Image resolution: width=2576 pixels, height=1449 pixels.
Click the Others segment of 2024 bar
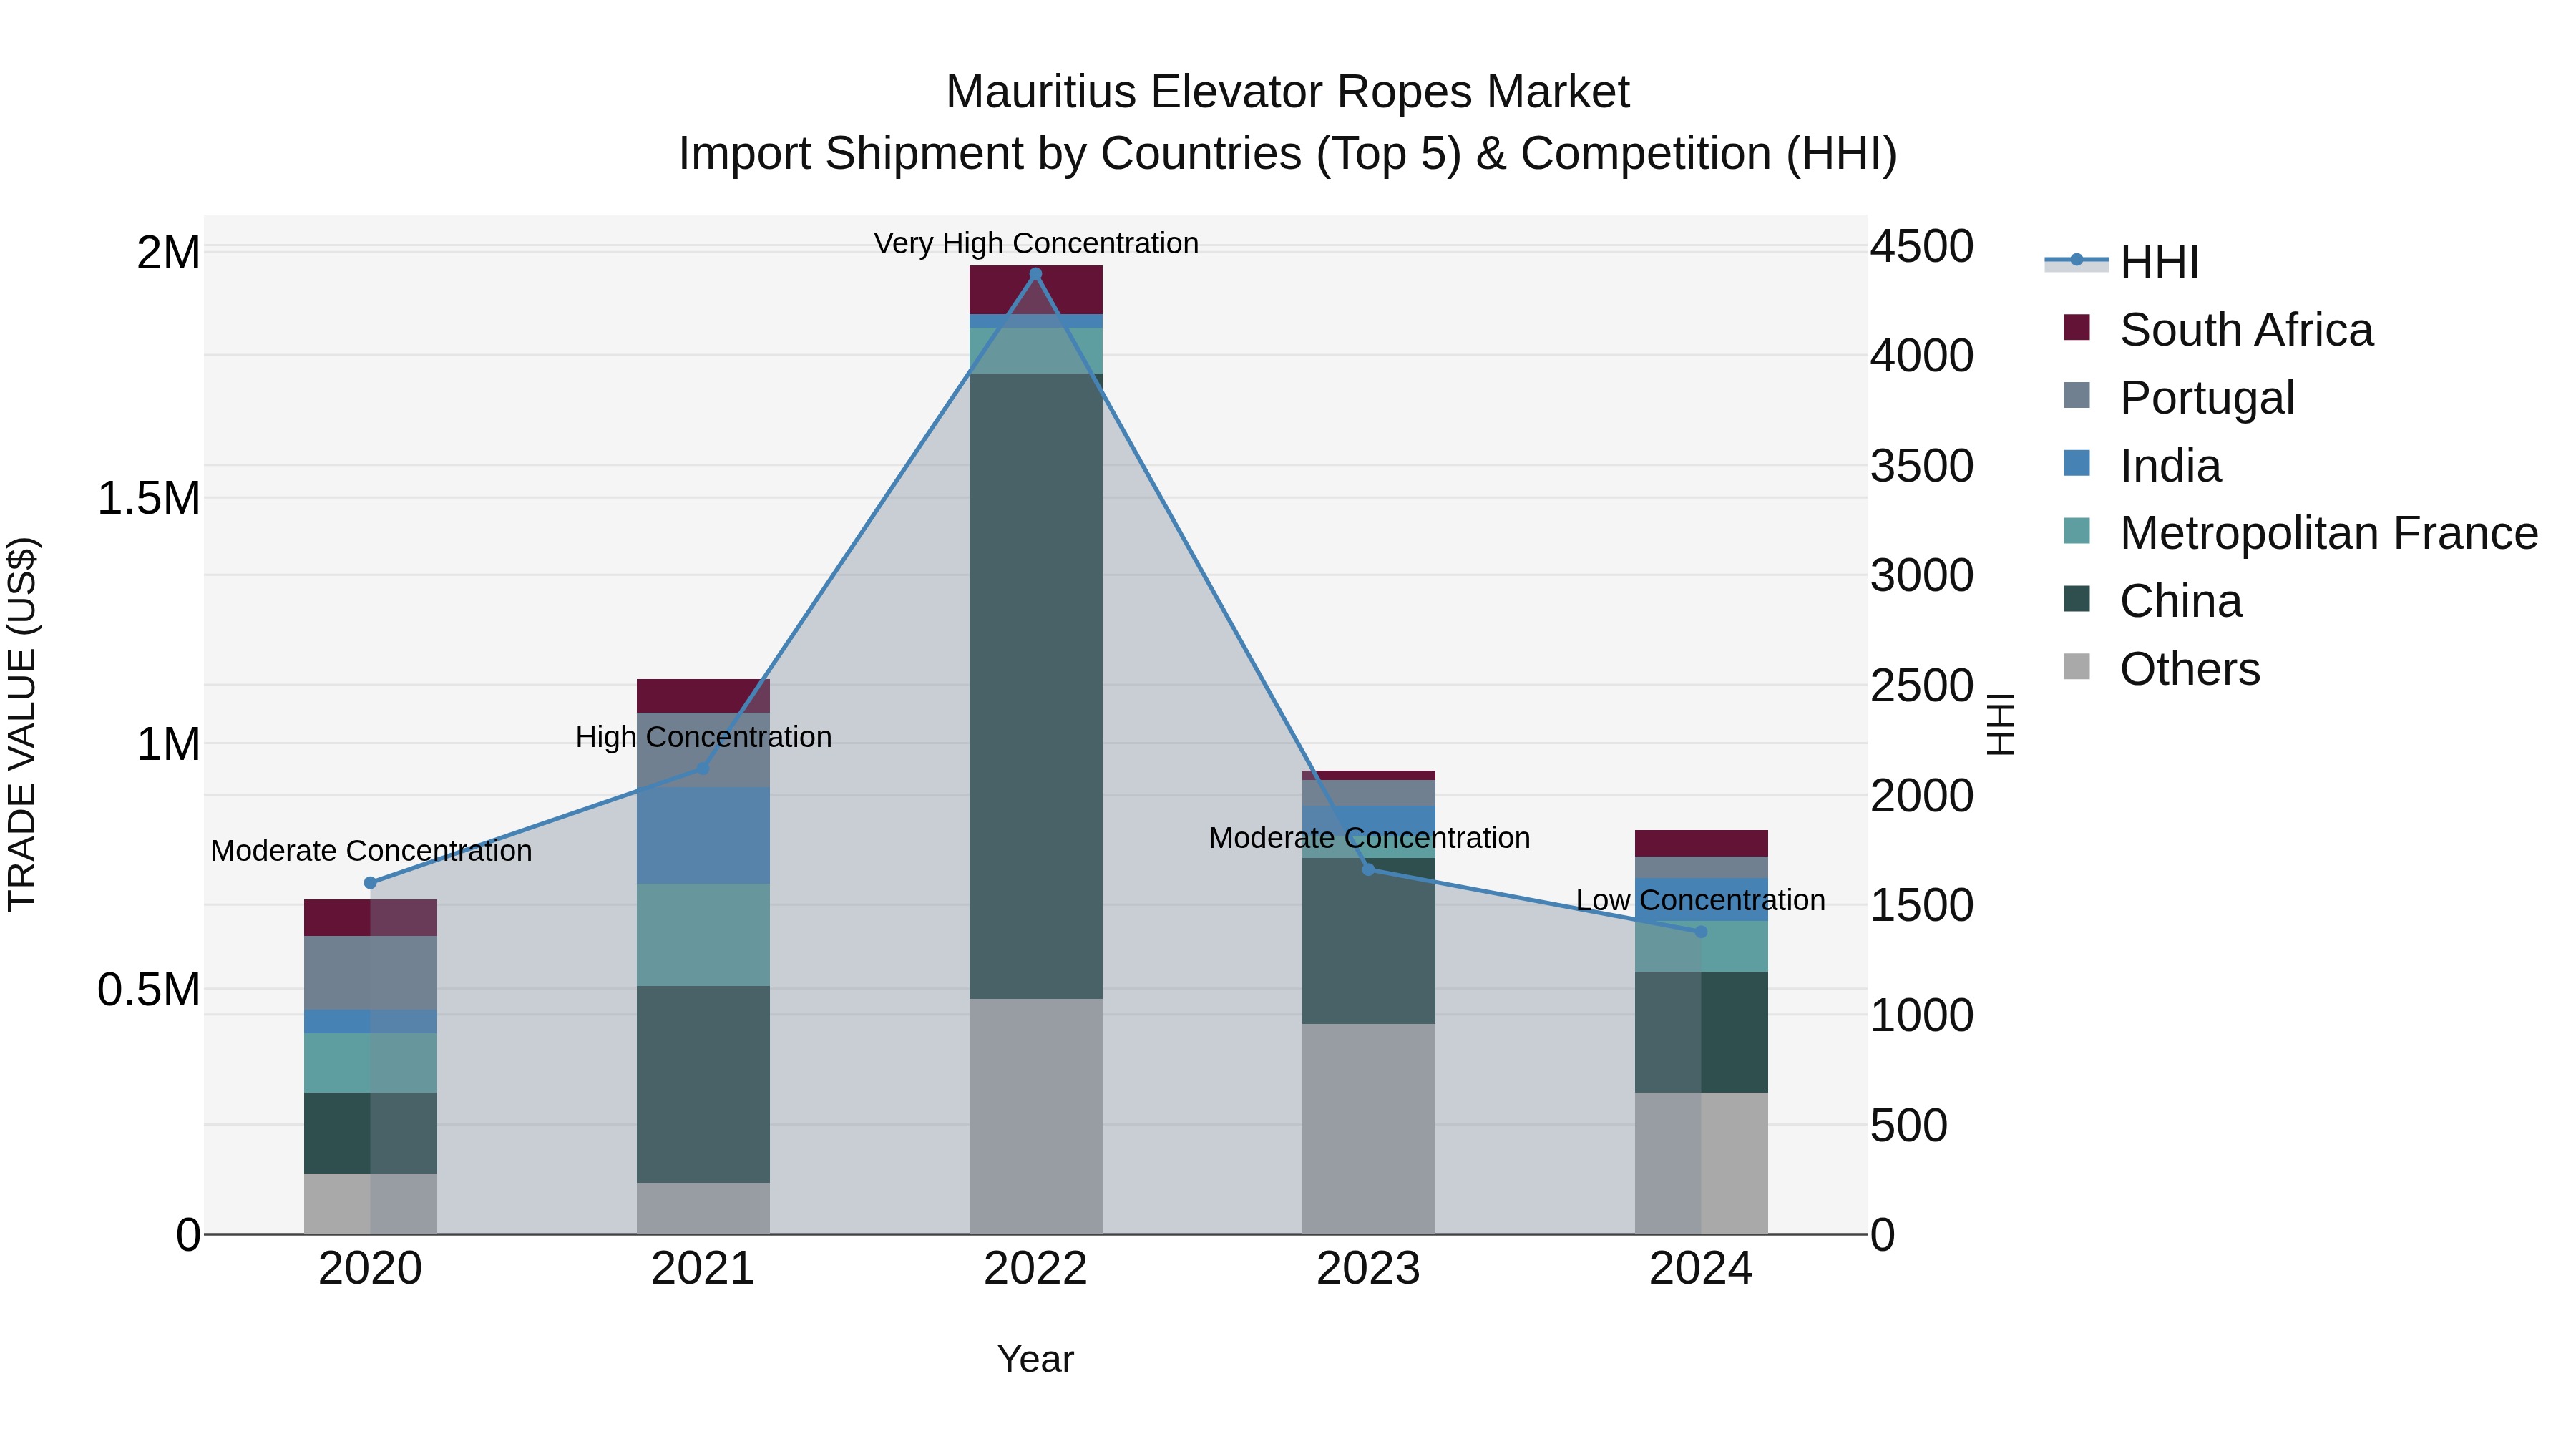tap(1701, 1163)
